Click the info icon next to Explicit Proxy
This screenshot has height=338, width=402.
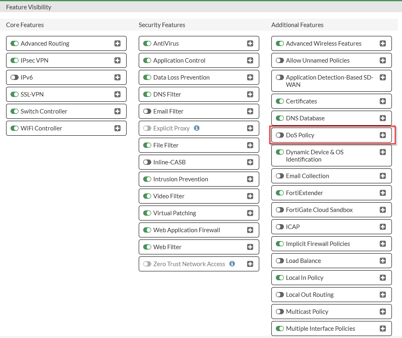tap(197, 128)
